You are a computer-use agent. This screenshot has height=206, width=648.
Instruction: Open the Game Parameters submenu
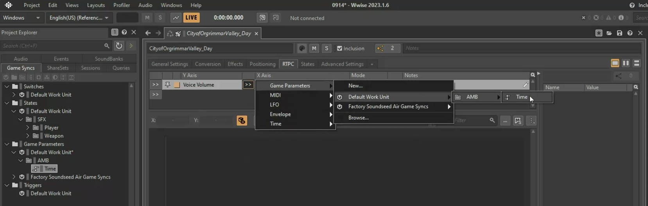click(295, 86)
